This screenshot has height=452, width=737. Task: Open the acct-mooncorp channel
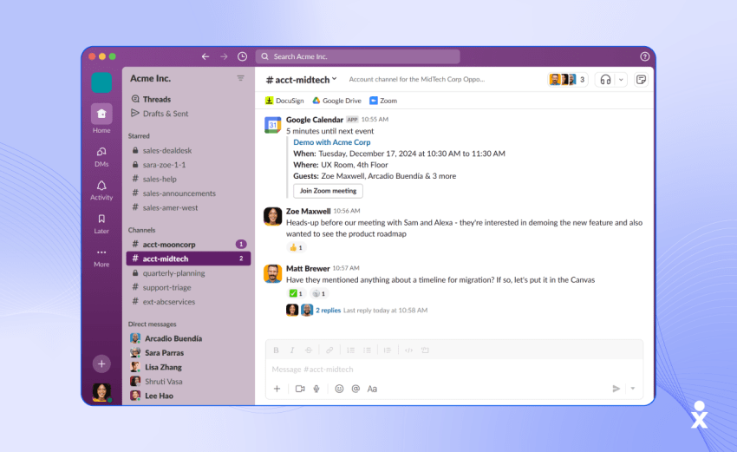point(188,245)
